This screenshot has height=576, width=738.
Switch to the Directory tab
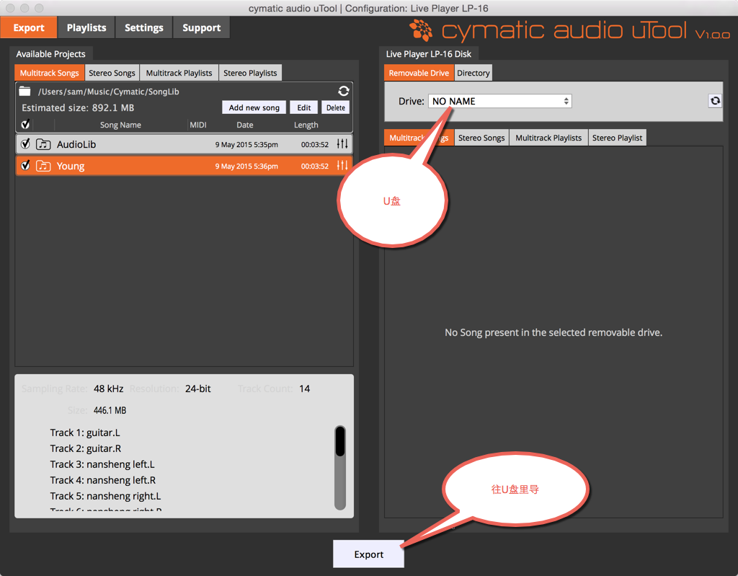point(474,73)
